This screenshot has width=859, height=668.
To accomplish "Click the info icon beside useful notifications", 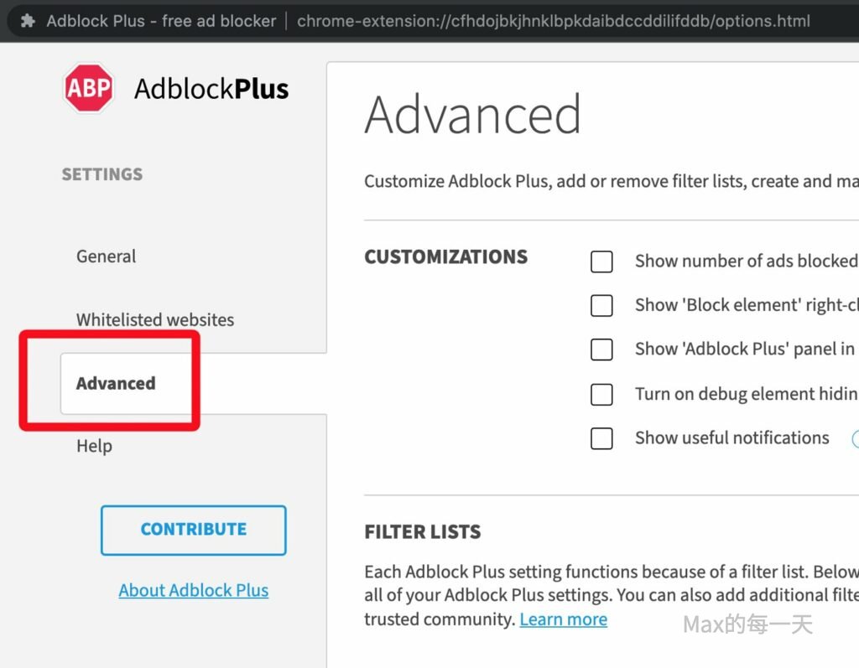I will (x=856, y=438).
